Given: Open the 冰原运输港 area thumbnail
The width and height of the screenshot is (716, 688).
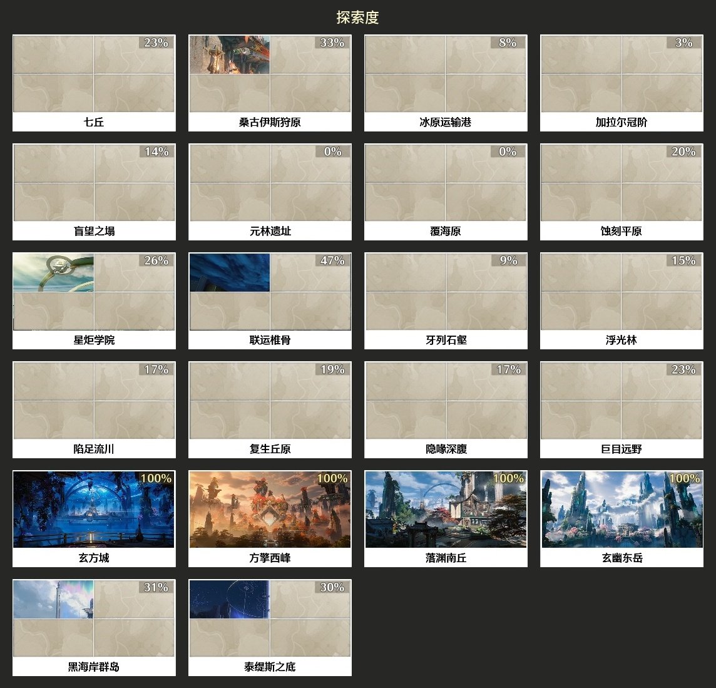Looking at the screenshot, I should click(446, 73).
